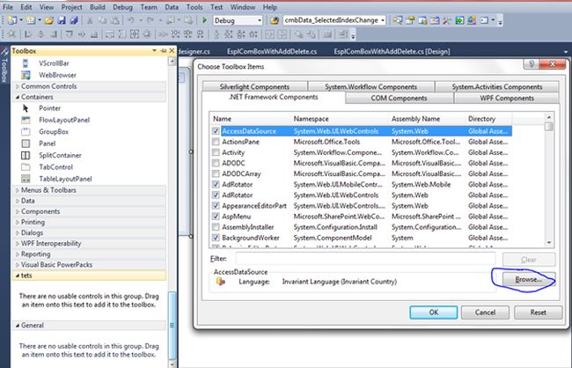
Task: Open the cmbData_SelectedIndexChange find dropdown
Action: click(x=382, y=20)
